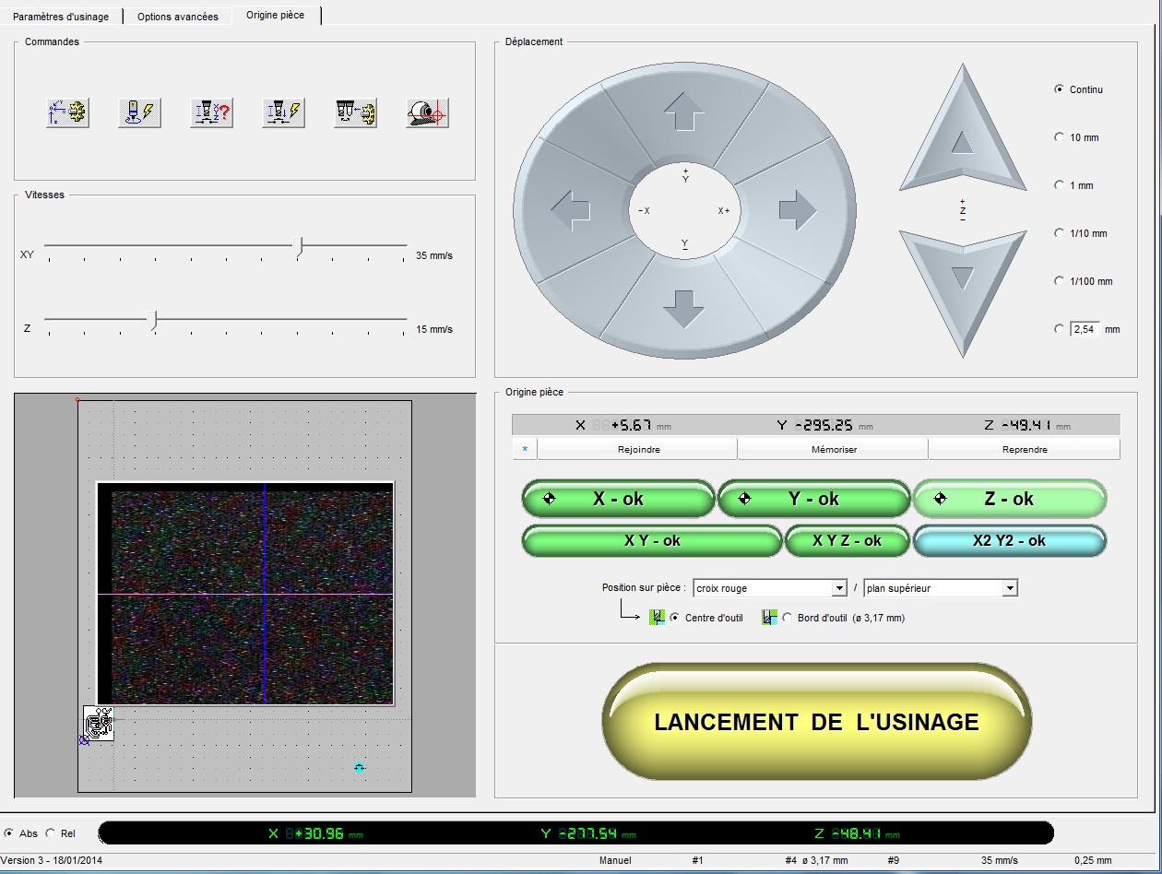Click the tool length measurement lightning icon
This screenshot has width=1162, height=874.
(x=283, y=112)
